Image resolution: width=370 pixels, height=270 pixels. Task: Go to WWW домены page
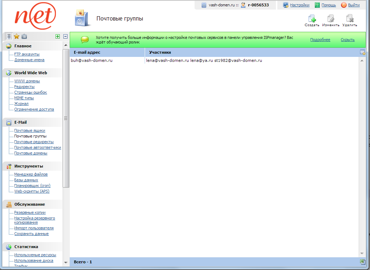(27, 81)
